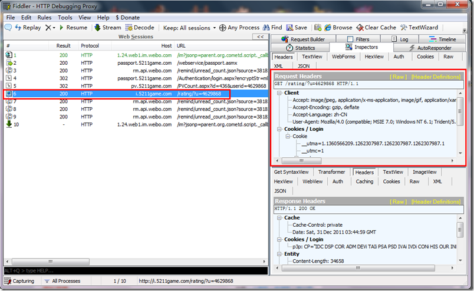Screen dimensions: 474x291
Task: Open the Tools menu
Action: (x=65, y=18)
